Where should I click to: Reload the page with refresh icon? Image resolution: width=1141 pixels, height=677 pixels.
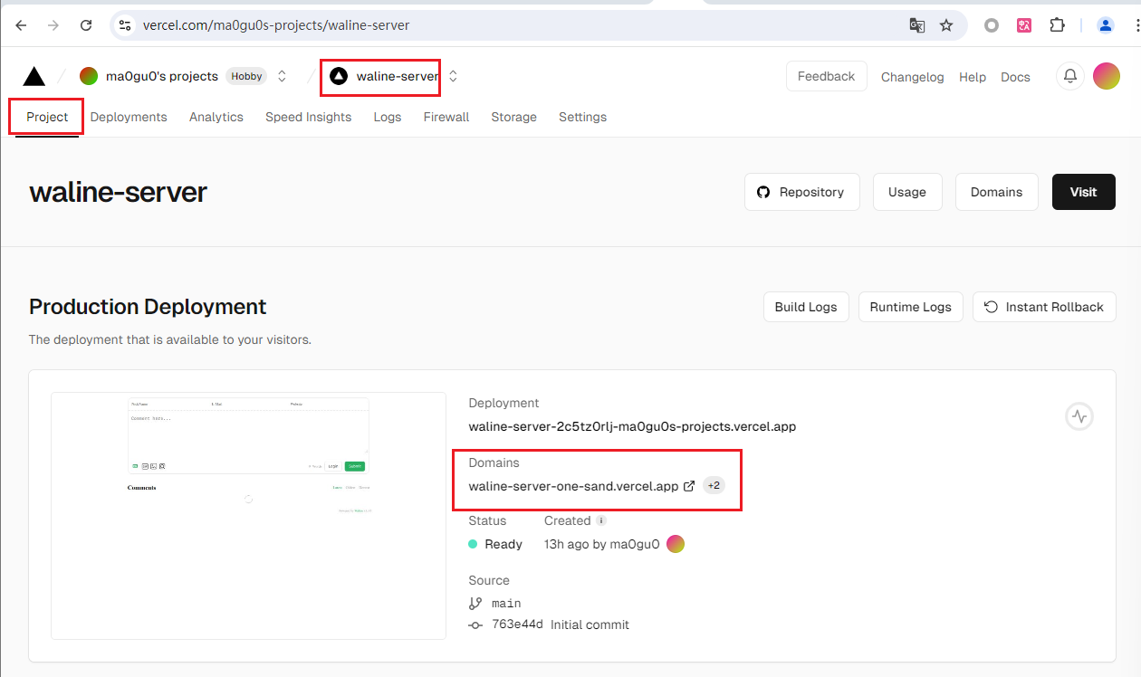pyautogui.click(x=86, y=25)
